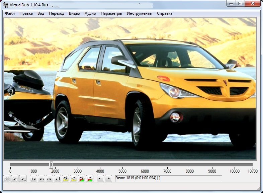Go to next scene change
The height and width of the screenshot is (193, 263).
pyautogui.click(x=90, y=179)
